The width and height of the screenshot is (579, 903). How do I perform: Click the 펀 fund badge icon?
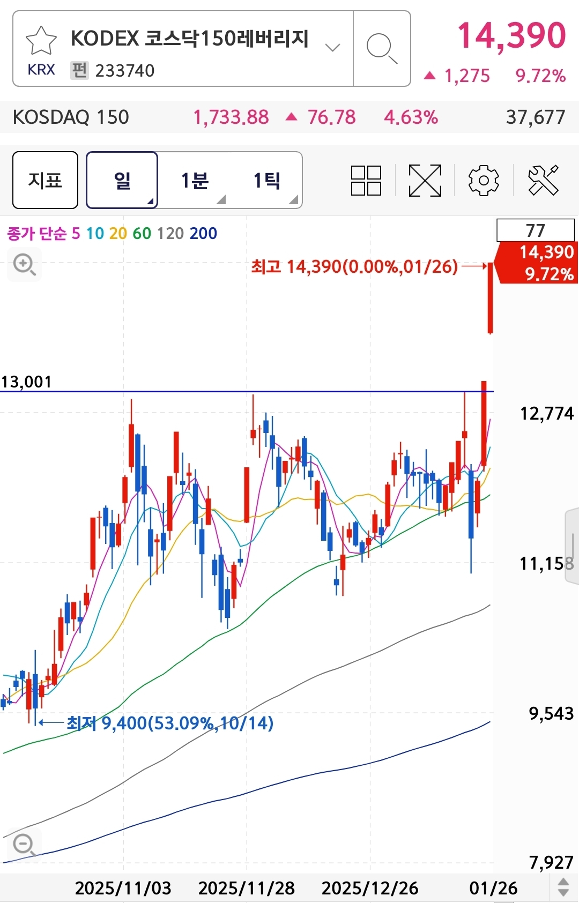click(79, 70)
